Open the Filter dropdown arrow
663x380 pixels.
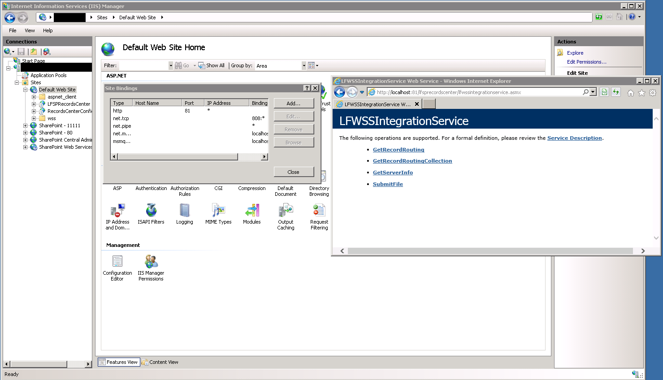[x=171, y=65]
